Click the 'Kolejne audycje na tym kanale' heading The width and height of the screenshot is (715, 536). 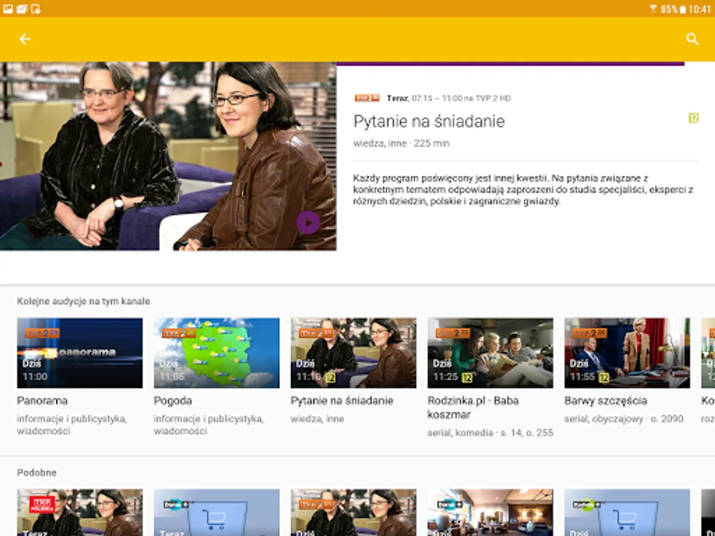click(83, 301)
